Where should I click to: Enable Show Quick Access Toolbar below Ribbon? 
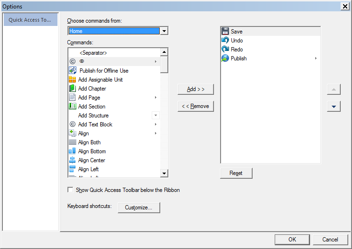tap(71, 190)
